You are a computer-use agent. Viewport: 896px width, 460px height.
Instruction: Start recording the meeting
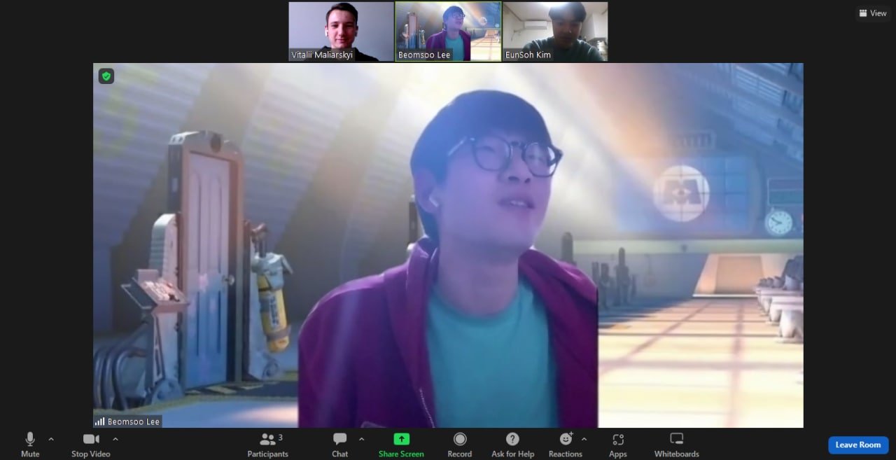460,445
